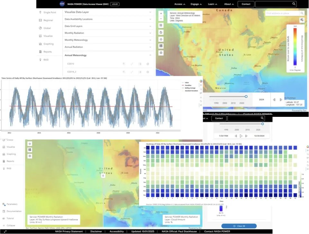Open the Learn dropdown menu
The image size is (309, 234).
213,4
